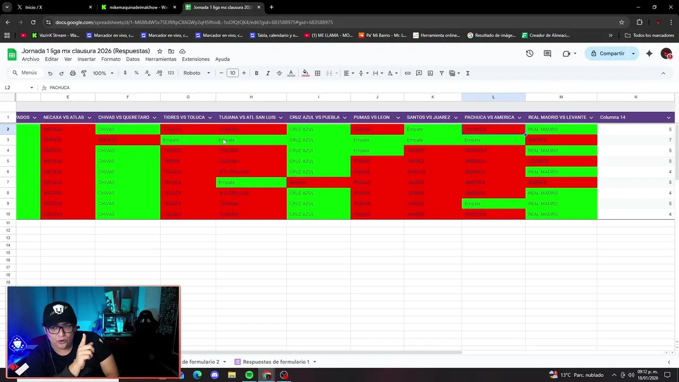Open the zoom 100% dropdown
Screen dimensions: 679x382
point(103,73)
